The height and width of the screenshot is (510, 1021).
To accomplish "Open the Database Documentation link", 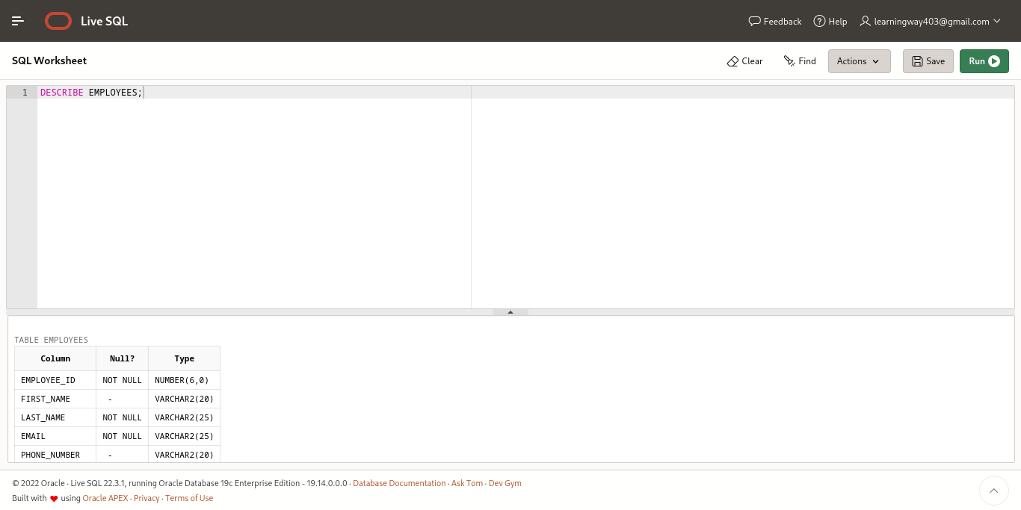I will (x=399, y=483).
